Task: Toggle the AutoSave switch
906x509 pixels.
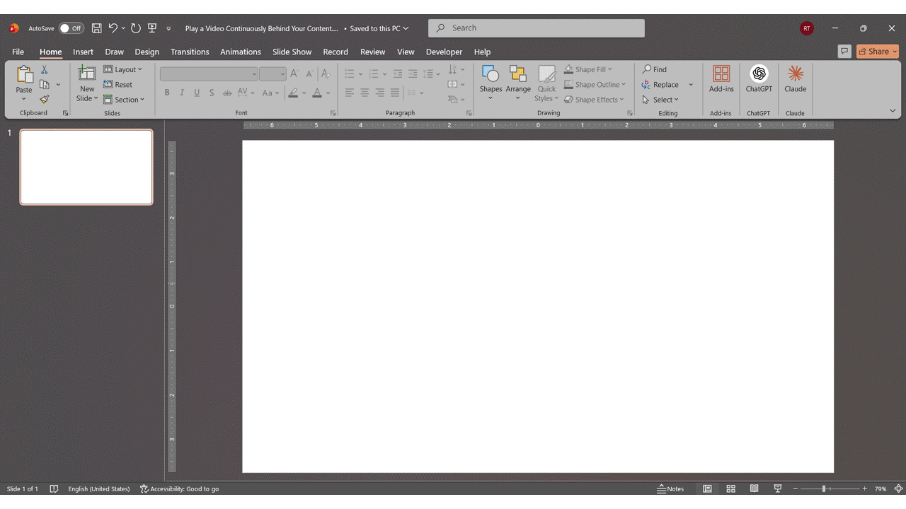Action: [71, 28]
